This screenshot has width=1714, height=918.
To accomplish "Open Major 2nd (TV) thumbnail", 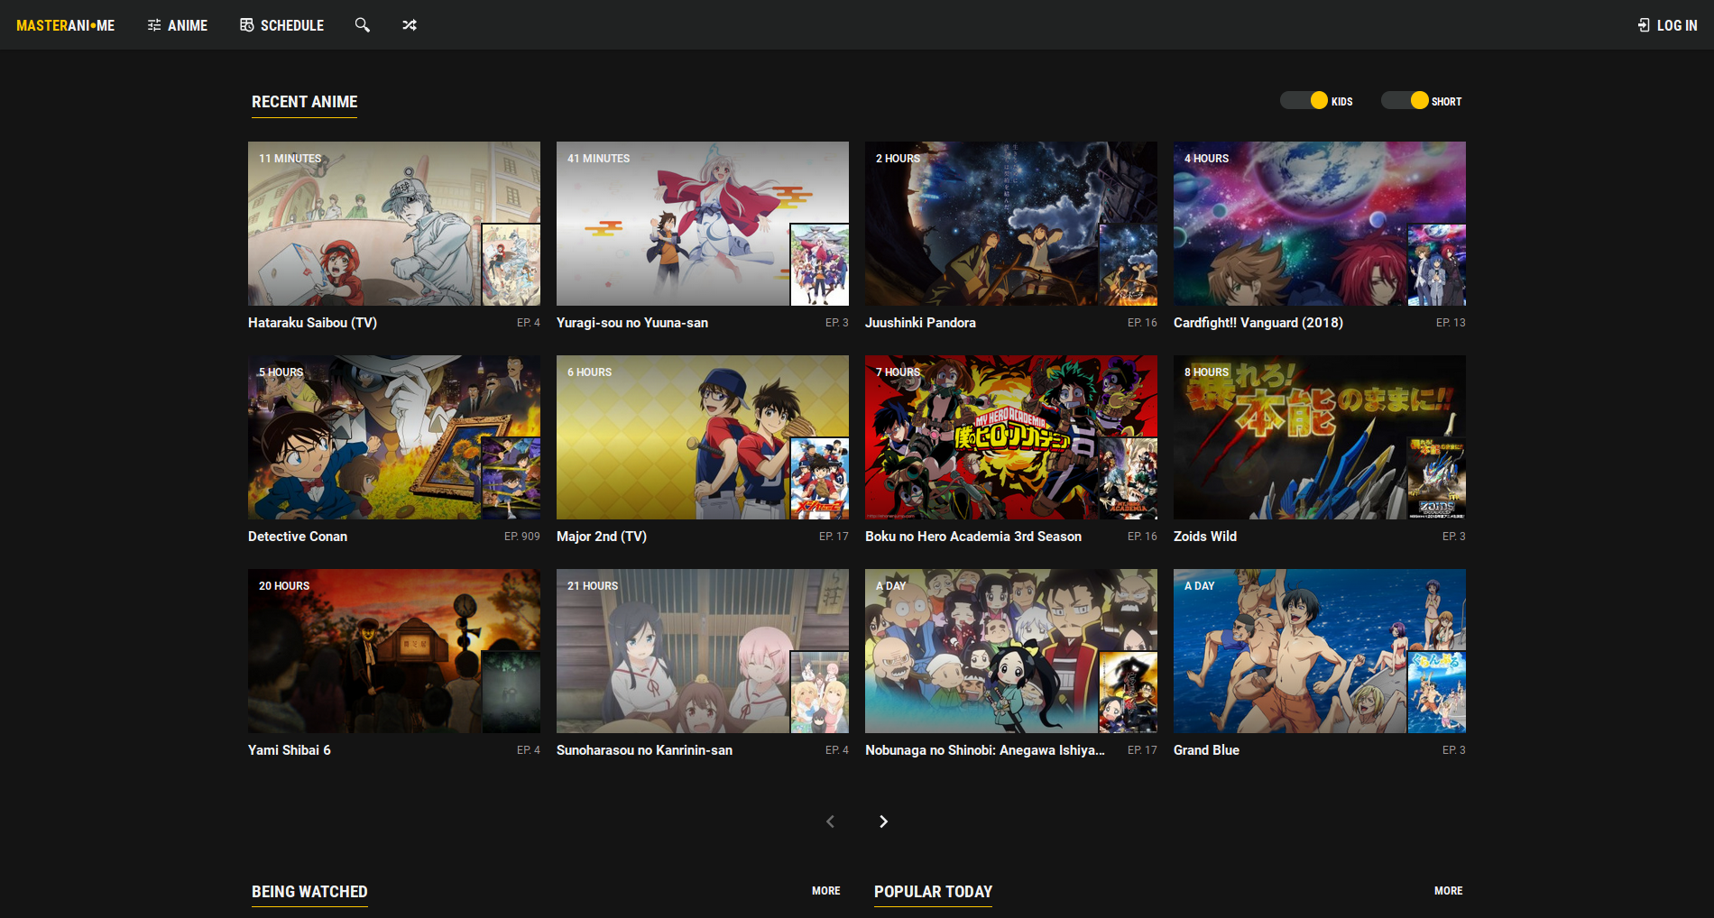I will click(703, 437).
